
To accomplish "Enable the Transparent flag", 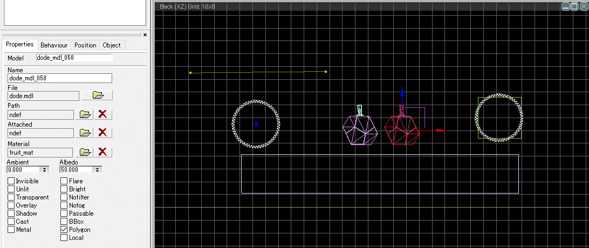I will pyautogui.click(x=11, y=197).
